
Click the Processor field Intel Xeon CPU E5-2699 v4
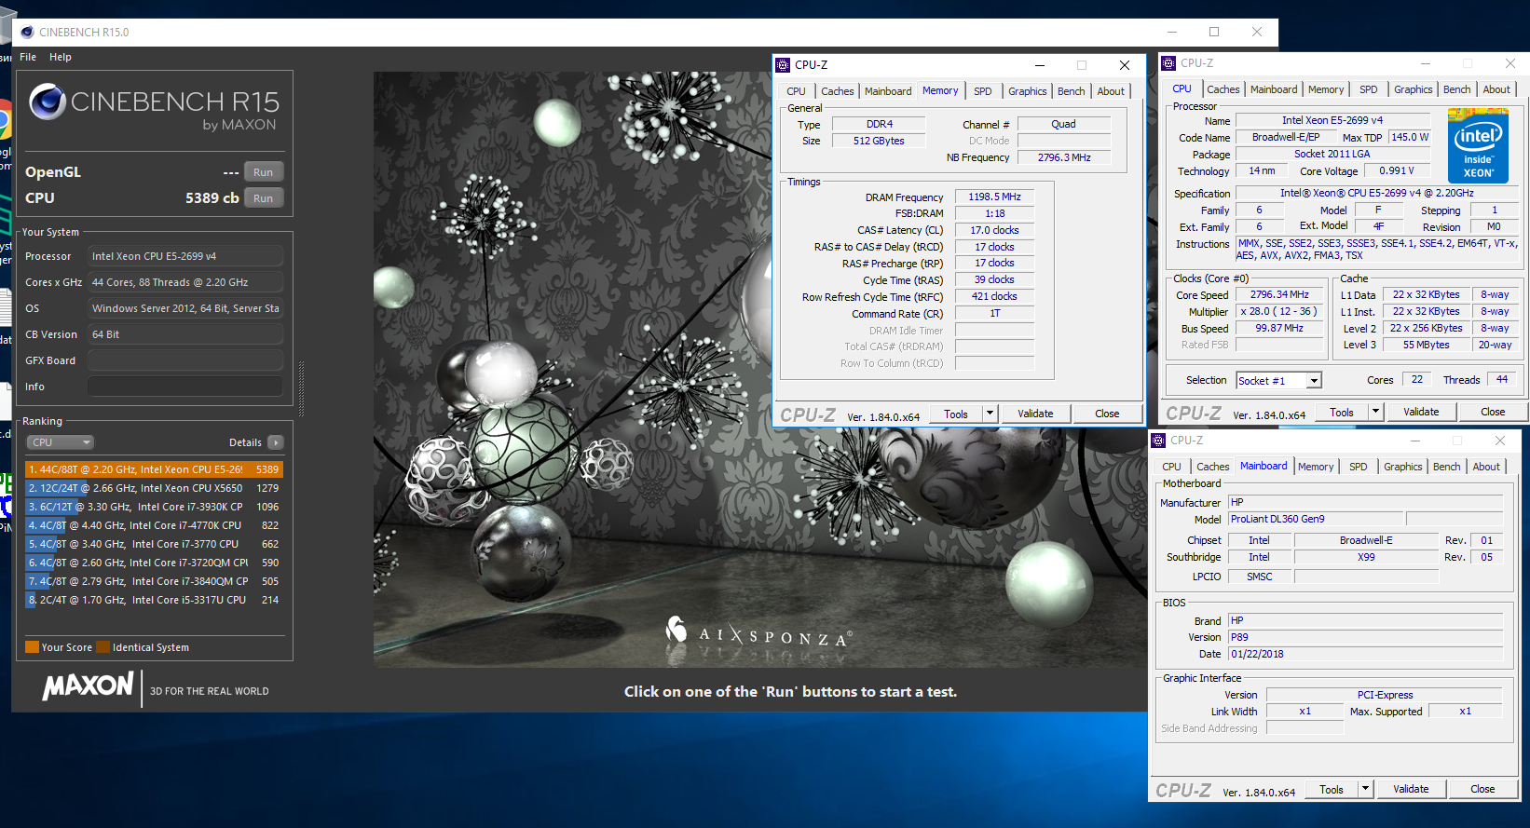185,256
